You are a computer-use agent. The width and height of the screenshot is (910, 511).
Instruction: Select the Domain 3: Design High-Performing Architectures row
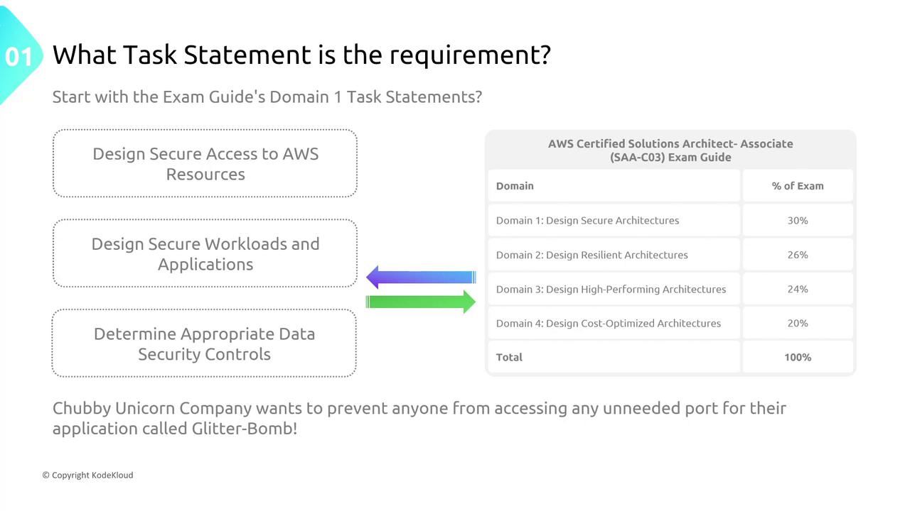point(611,289)
